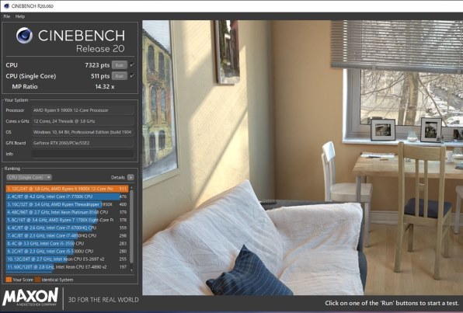Click the orange Your Score legend square
The height and width of the screenshot is (313, 463).
tap(9, 280)
